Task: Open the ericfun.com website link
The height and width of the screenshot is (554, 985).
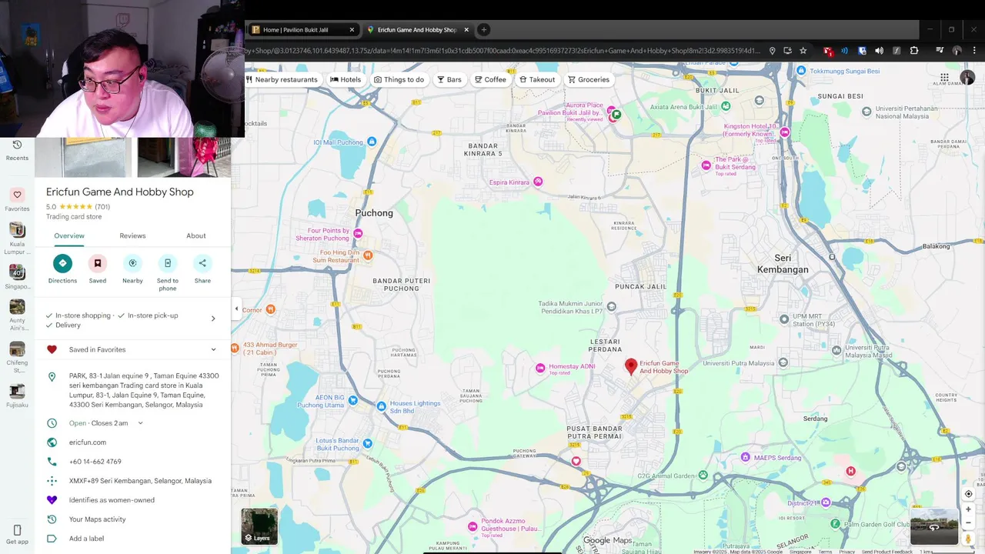Action: pyautogui.click(x=88, y=442)
